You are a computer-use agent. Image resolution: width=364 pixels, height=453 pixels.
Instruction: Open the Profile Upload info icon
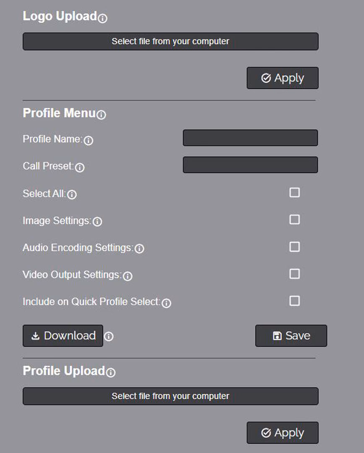pyautogui.click(x=111, y=372)
